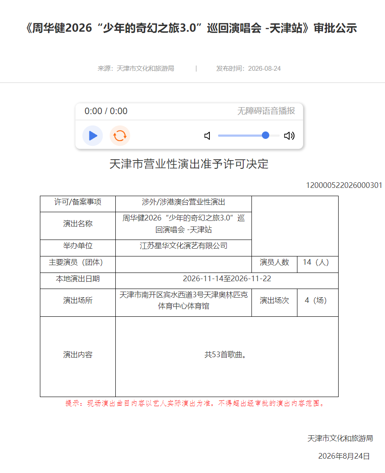Click the 举办单位 label cell
This screenshot has height=473, width=385.
pos(78,248)
